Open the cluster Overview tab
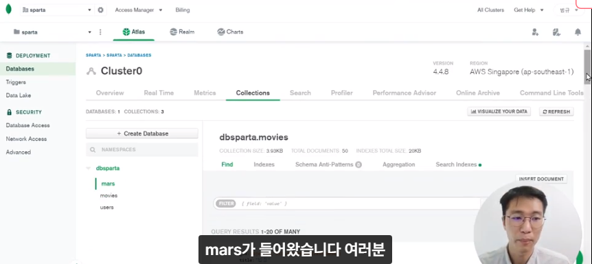This screenshot has height=264, width=592. (109, 93)
